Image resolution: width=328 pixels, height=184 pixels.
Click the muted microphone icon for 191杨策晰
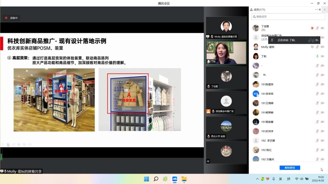click(317, 113)
